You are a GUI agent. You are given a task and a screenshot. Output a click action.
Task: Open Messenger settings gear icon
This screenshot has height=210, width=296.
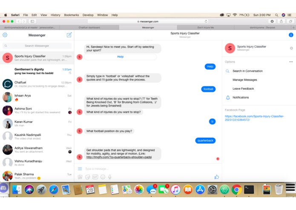point(5,35)
